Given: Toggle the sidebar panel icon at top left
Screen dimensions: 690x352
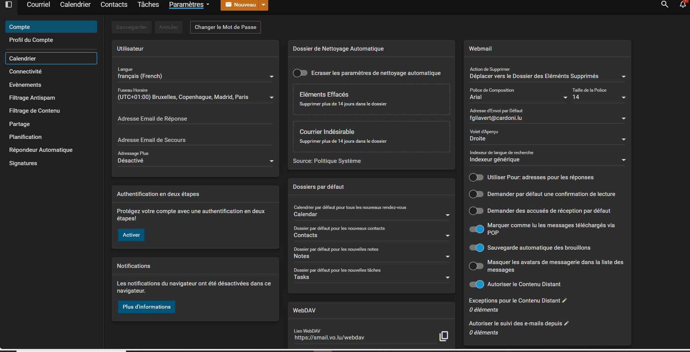Looking at the screenshot, I should tap(8, 5).
